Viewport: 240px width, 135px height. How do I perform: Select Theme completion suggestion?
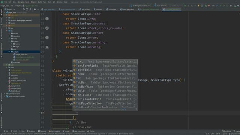tap(105, 74)
